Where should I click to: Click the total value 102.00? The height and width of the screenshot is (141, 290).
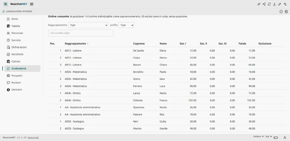251,100
